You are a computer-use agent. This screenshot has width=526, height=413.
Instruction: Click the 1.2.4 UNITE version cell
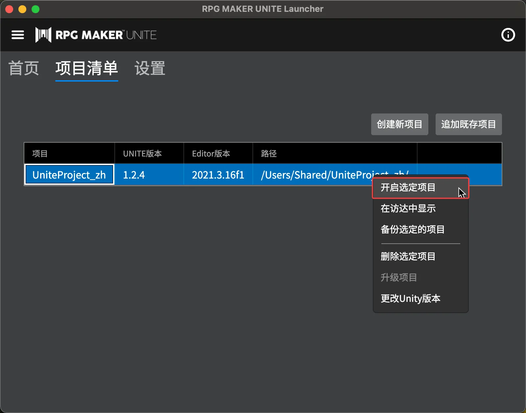click(x=149, y=175)
